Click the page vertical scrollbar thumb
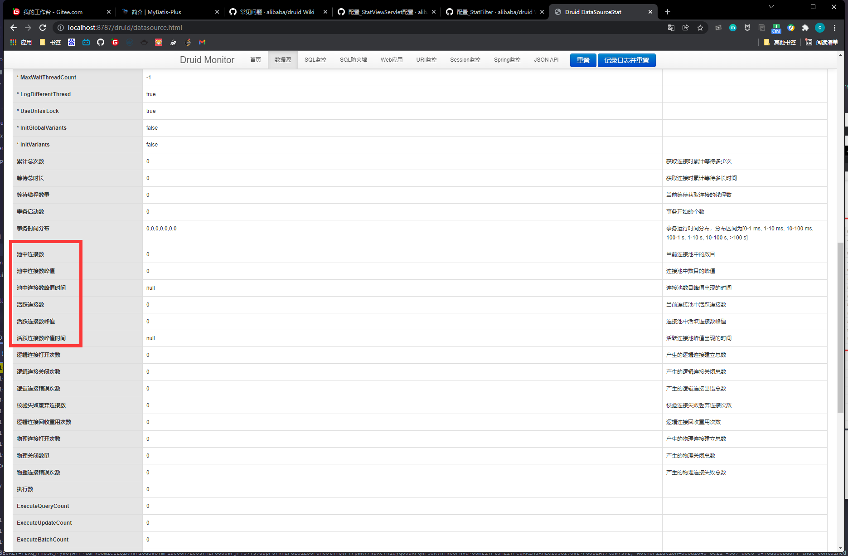Screen dimensions: 848x556 coord(841,327)
